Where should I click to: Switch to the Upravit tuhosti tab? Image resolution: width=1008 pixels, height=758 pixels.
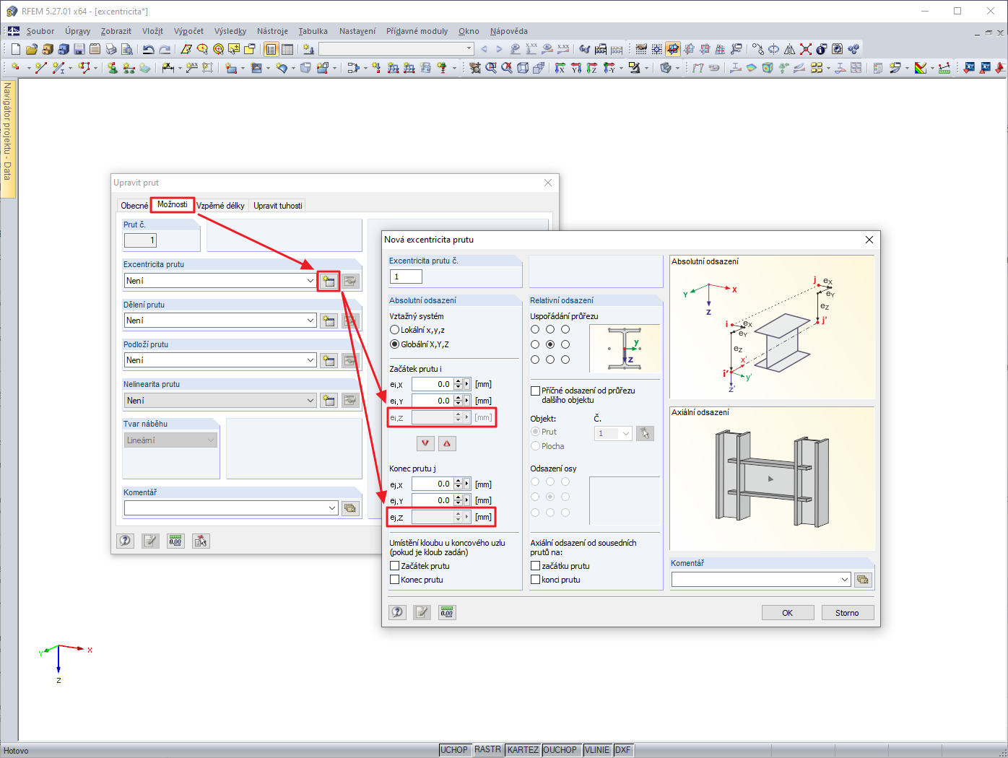tap(278, 206)
